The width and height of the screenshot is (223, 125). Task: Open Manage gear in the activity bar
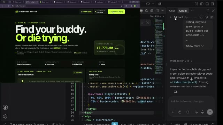click(x=5, y=116)
